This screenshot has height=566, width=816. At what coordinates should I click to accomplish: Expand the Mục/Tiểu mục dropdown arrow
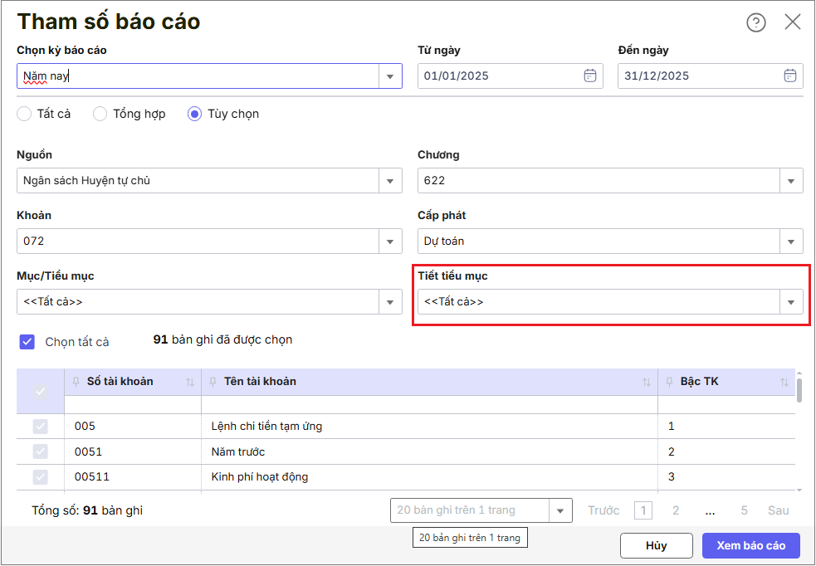coord(390,302)
